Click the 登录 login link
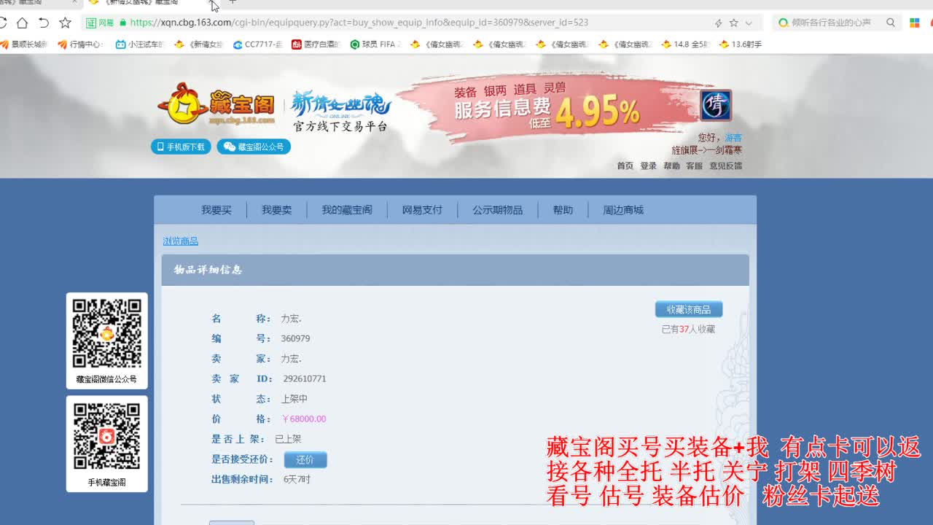933x525 pixels. click(648, 166)
